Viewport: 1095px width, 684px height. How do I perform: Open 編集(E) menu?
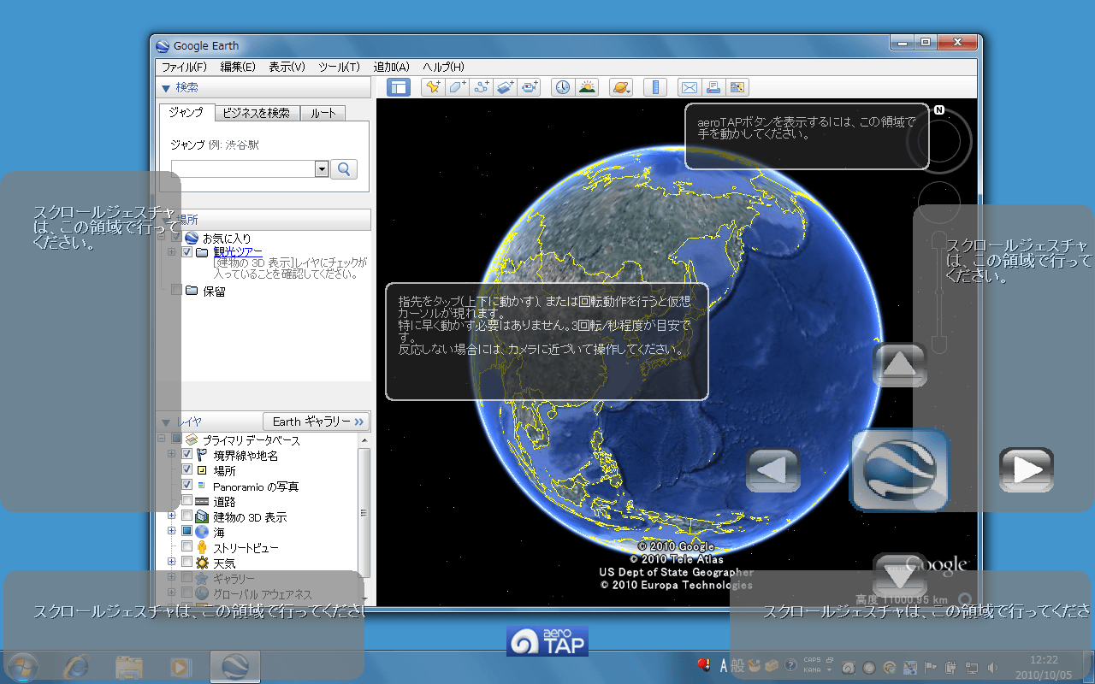point(238,67)
